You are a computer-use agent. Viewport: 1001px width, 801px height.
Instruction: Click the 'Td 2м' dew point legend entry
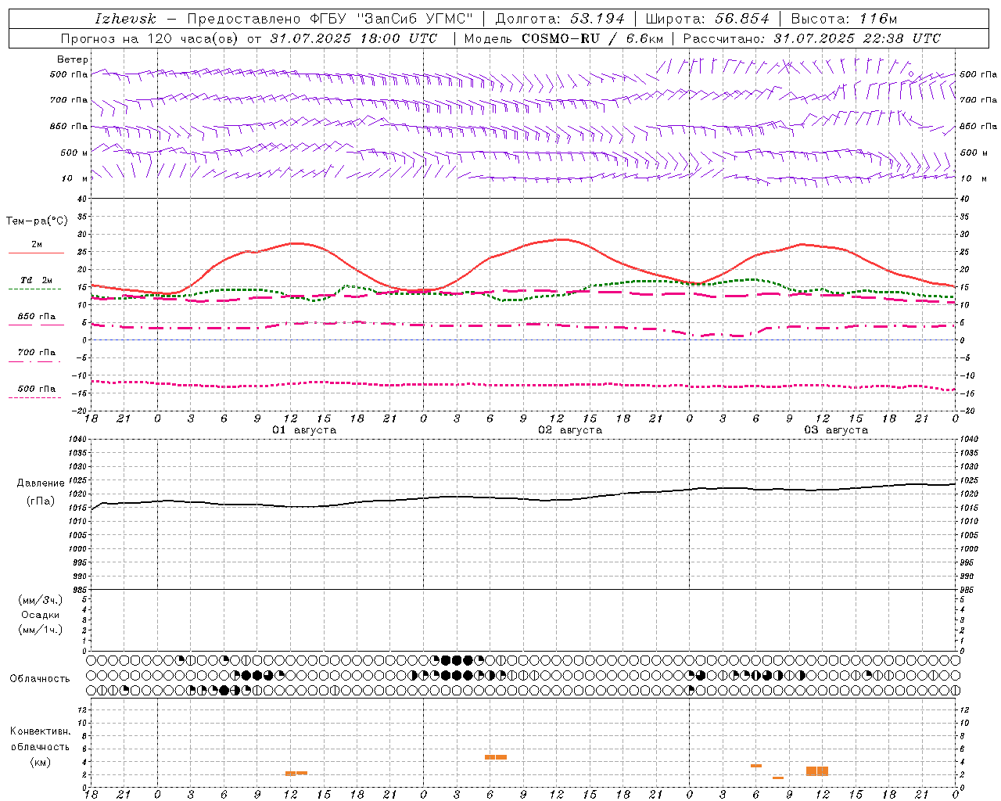point(36,280)
